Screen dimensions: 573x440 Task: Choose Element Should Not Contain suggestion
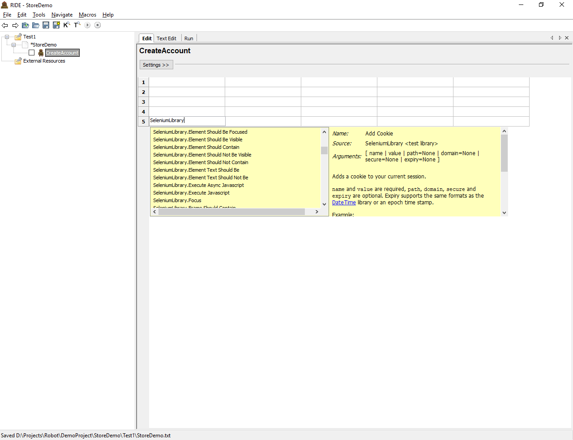coord(201,162)
